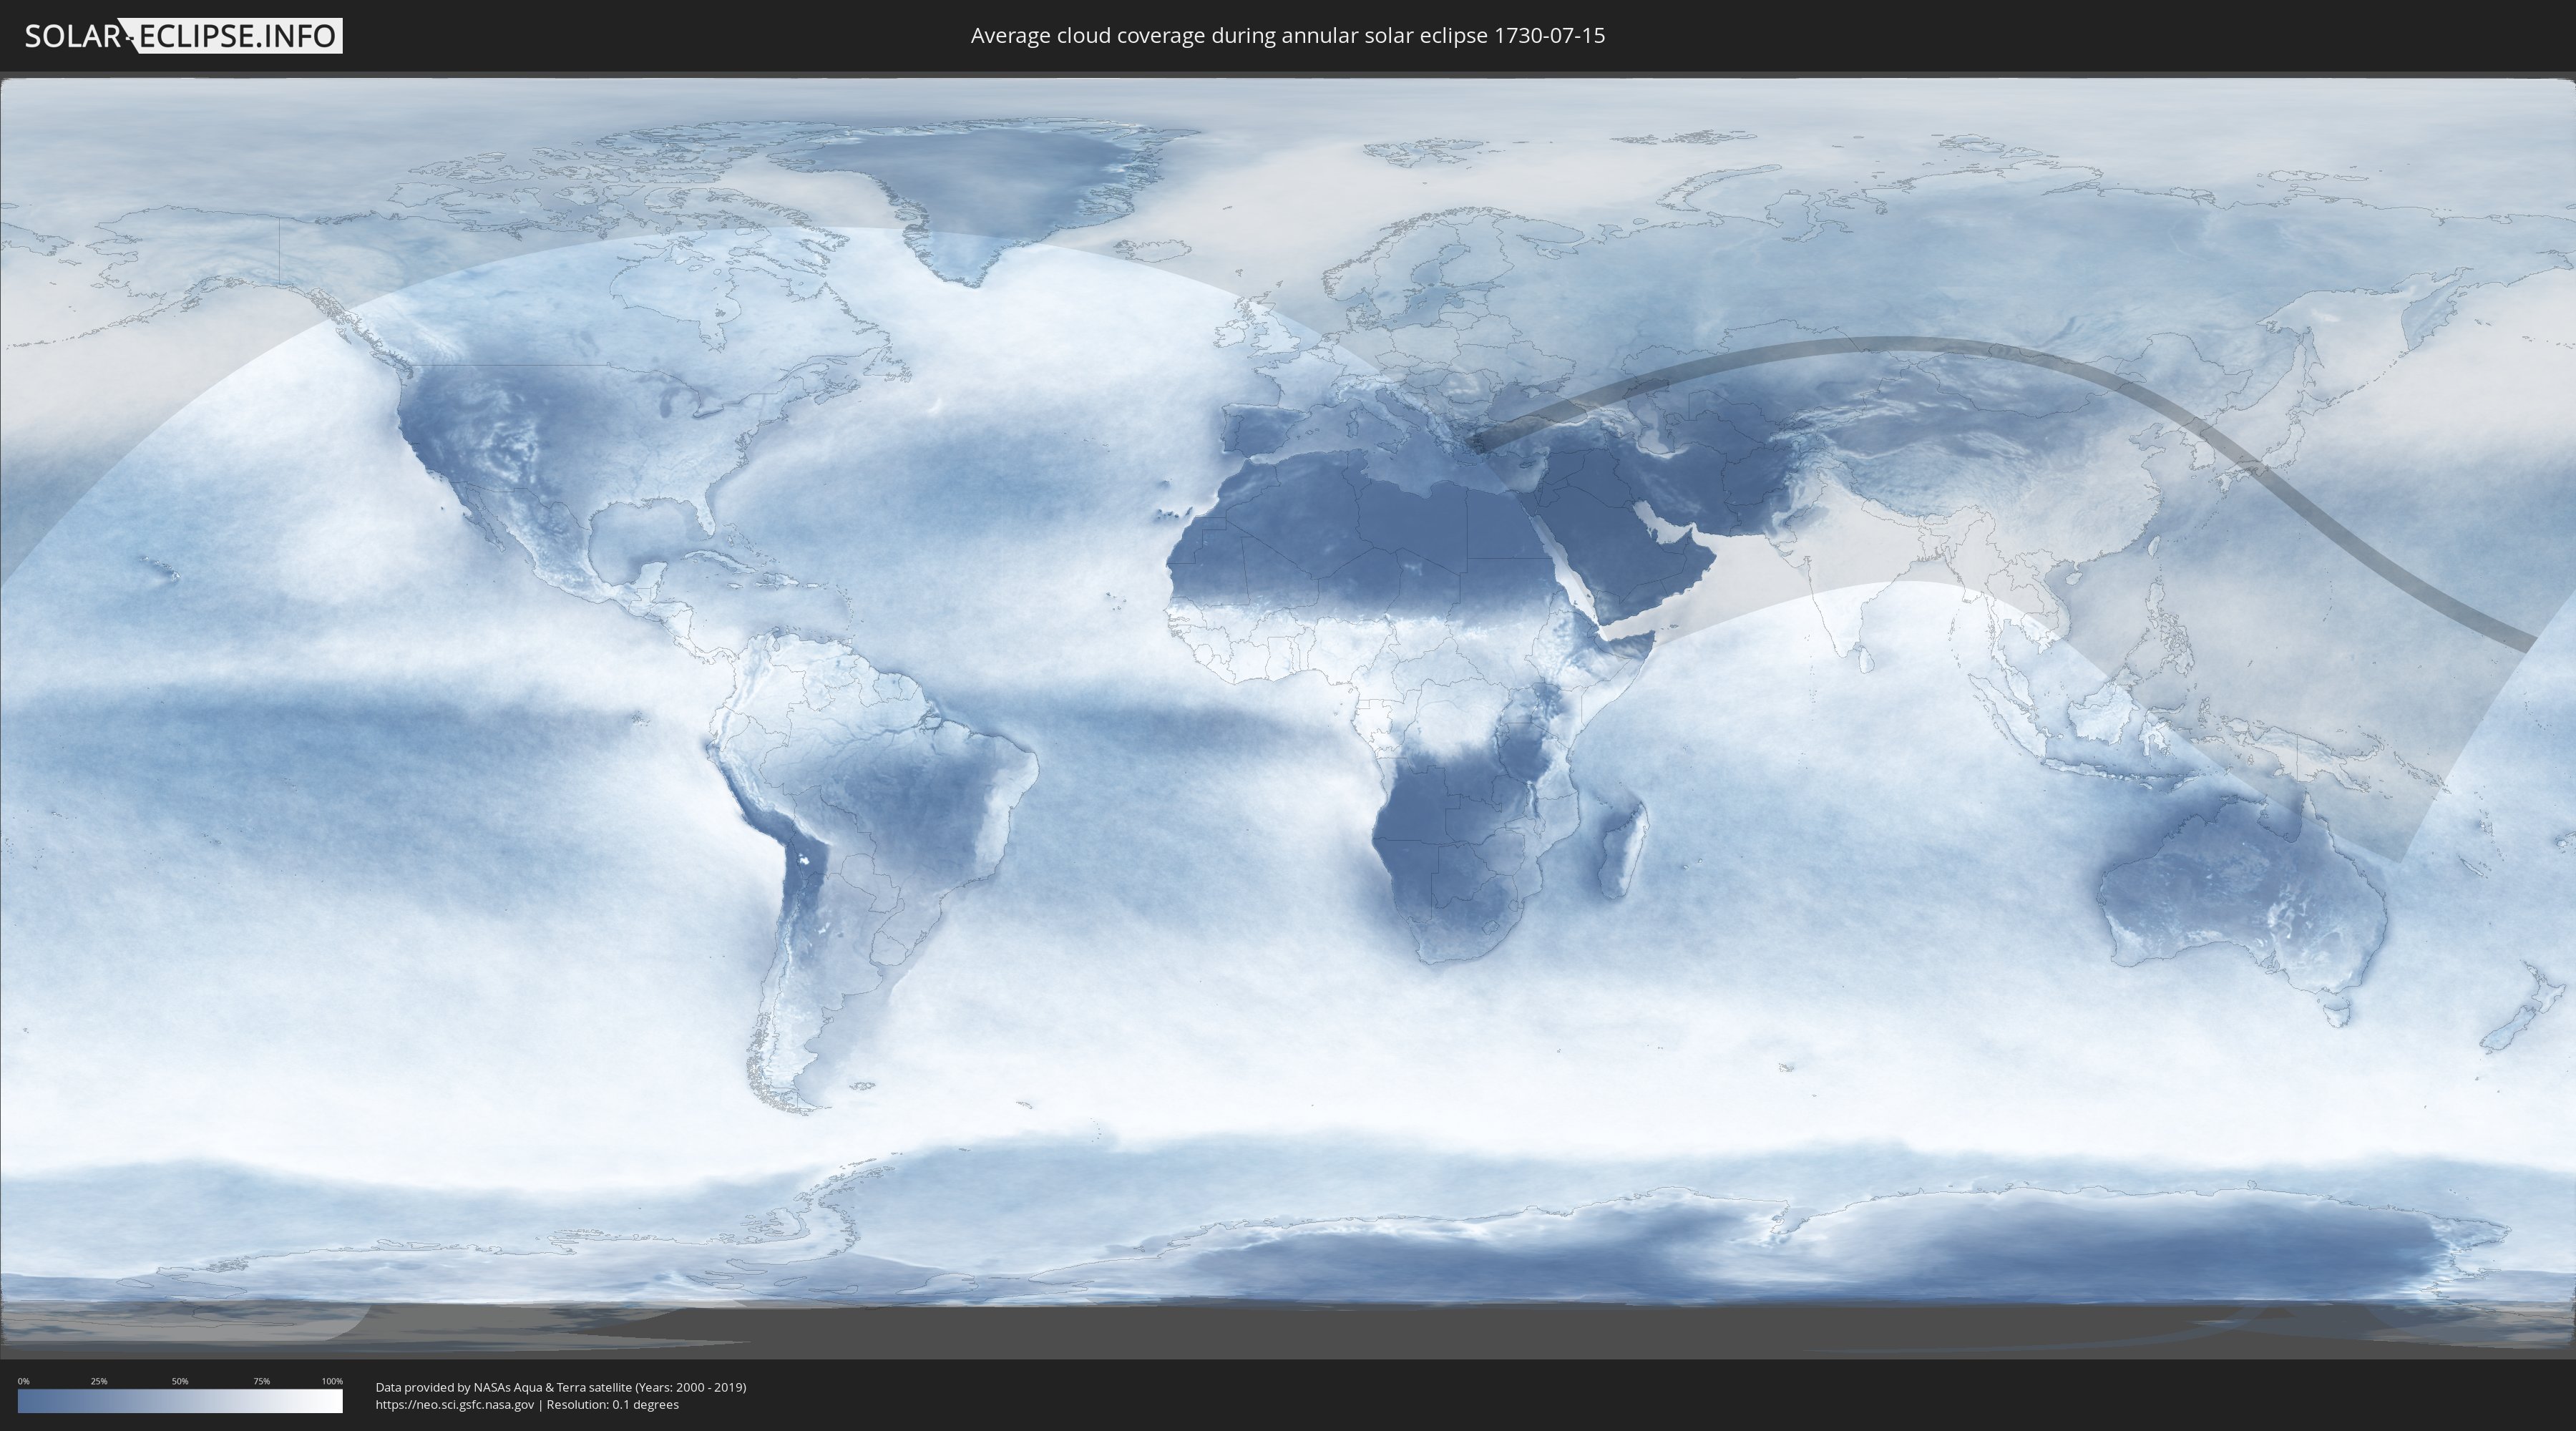Click the cloud coverage map title text
The width and height of the screenshot is (2576, 1431).
1287,36
